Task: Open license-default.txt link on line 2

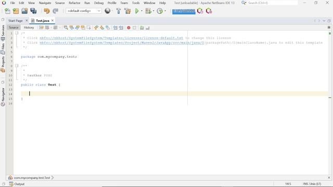Action: tap(111, 38)
